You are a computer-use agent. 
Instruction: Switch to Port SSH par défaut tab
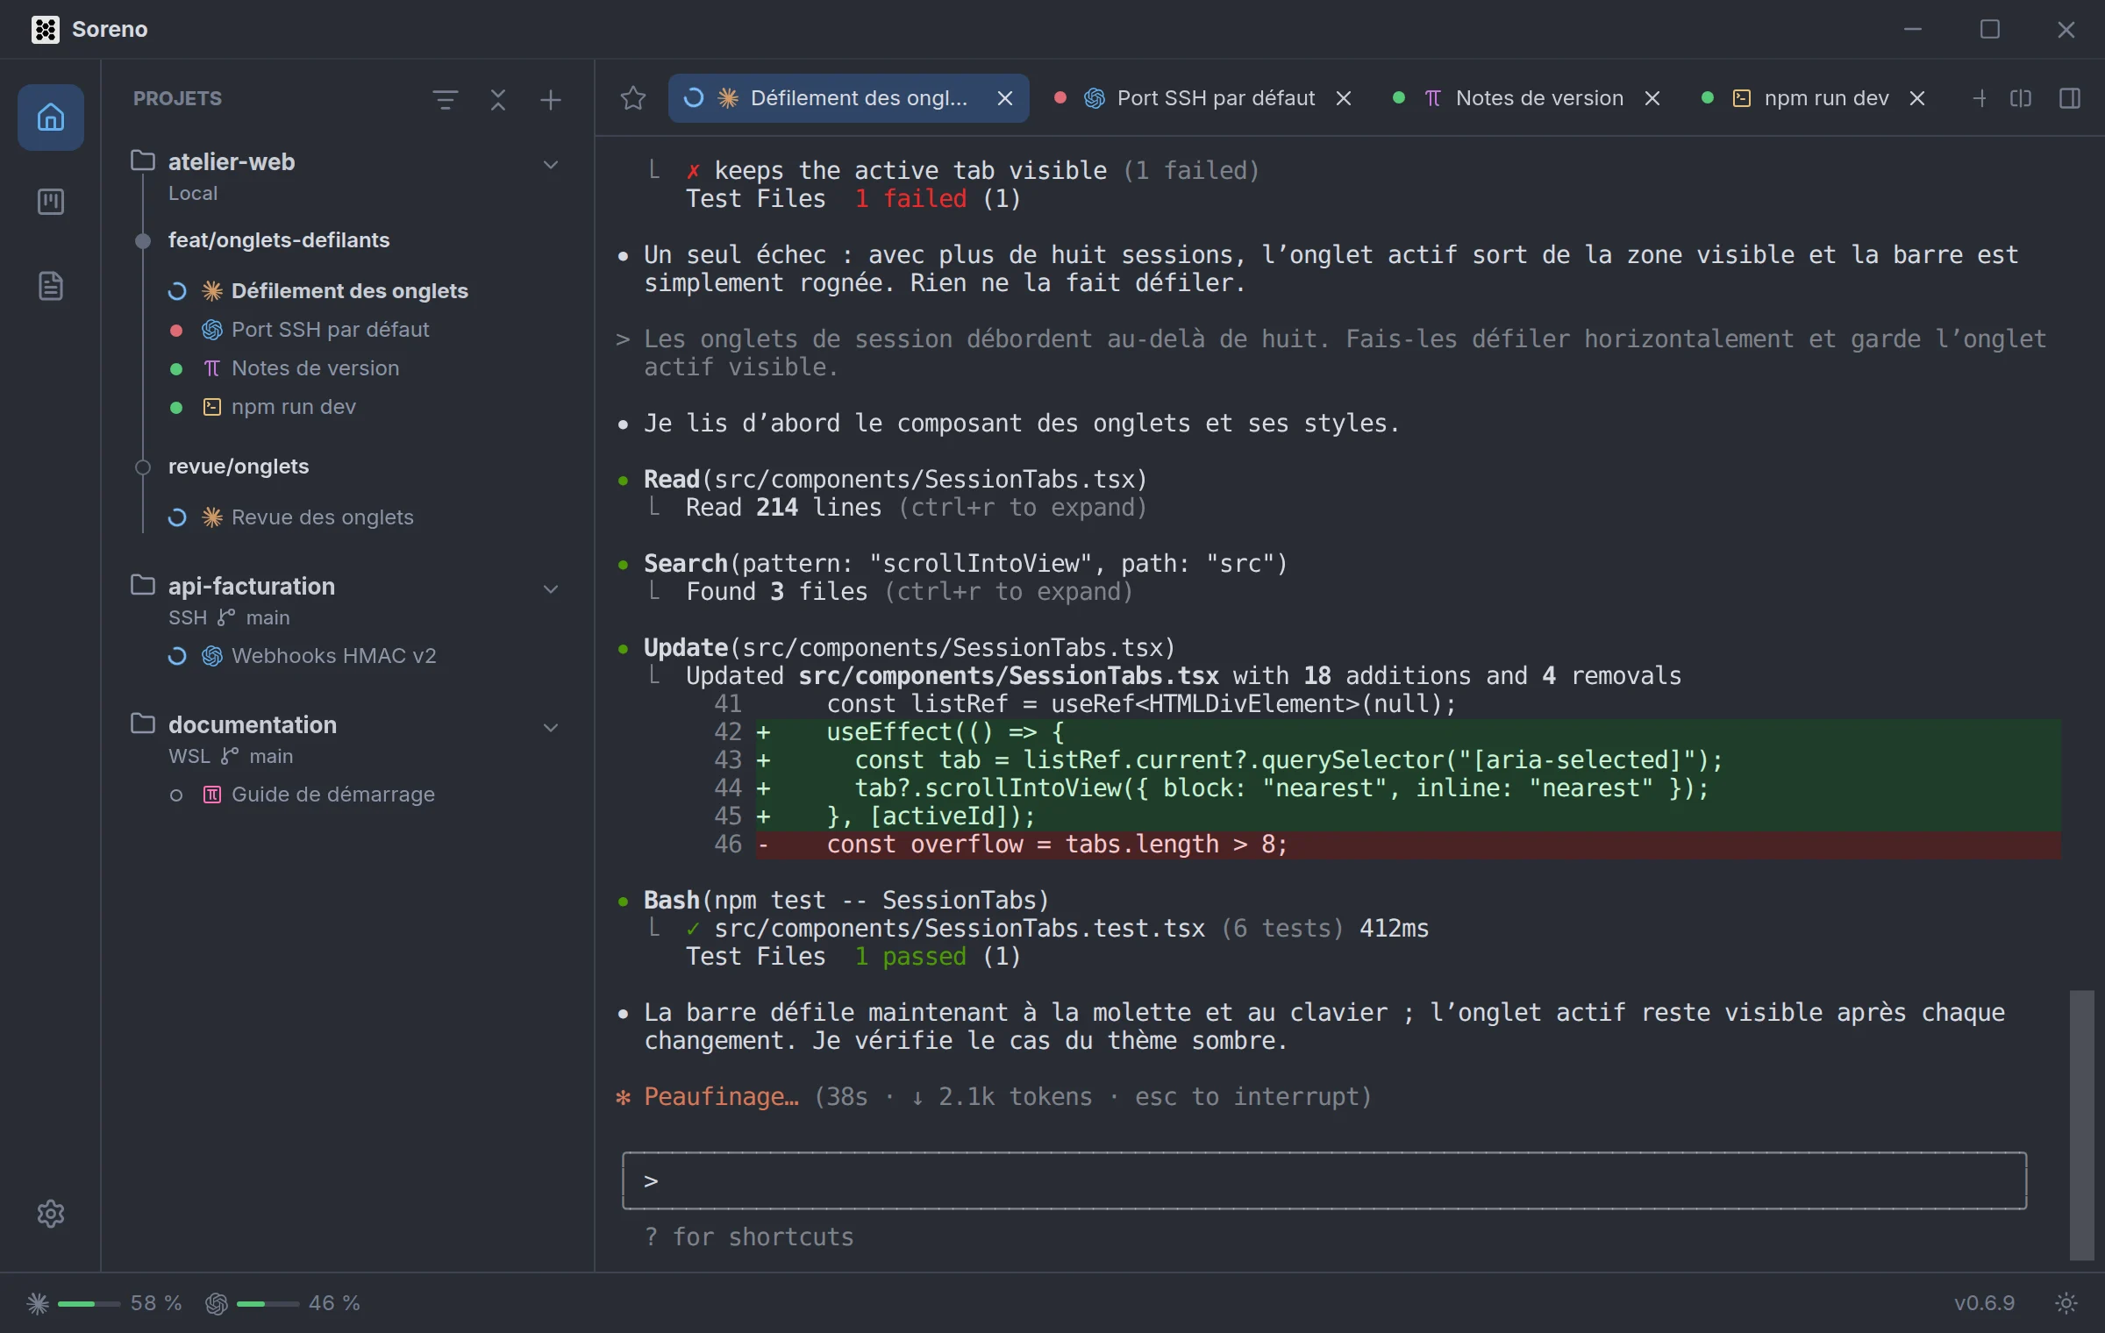1203,98
